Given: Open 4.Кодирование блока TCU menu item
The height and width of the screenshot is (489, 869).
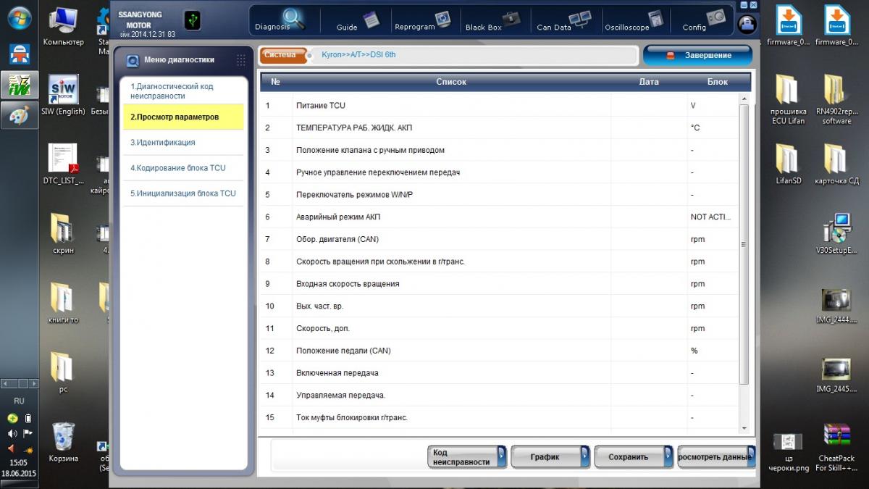Looking at the screenshot, I should point(183,168).
